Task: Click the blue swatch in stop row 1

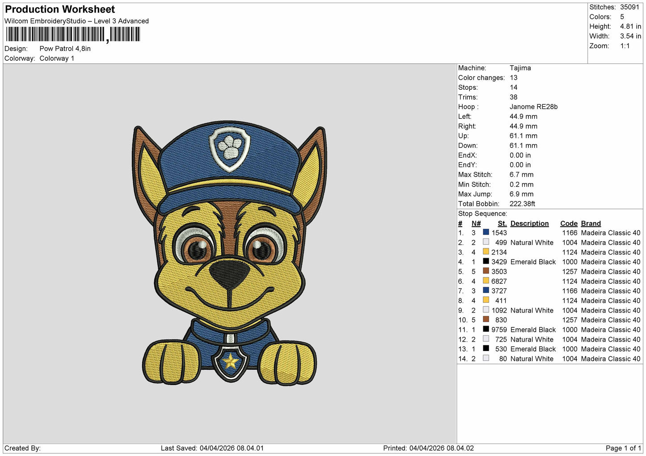Action: coord(486,232)
